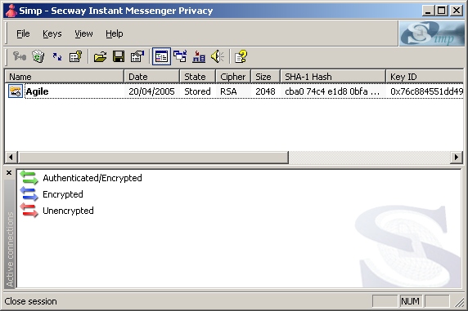Screen dimensions: 468x311
Task: Open the Keys menu
Action: click(52, 33)
